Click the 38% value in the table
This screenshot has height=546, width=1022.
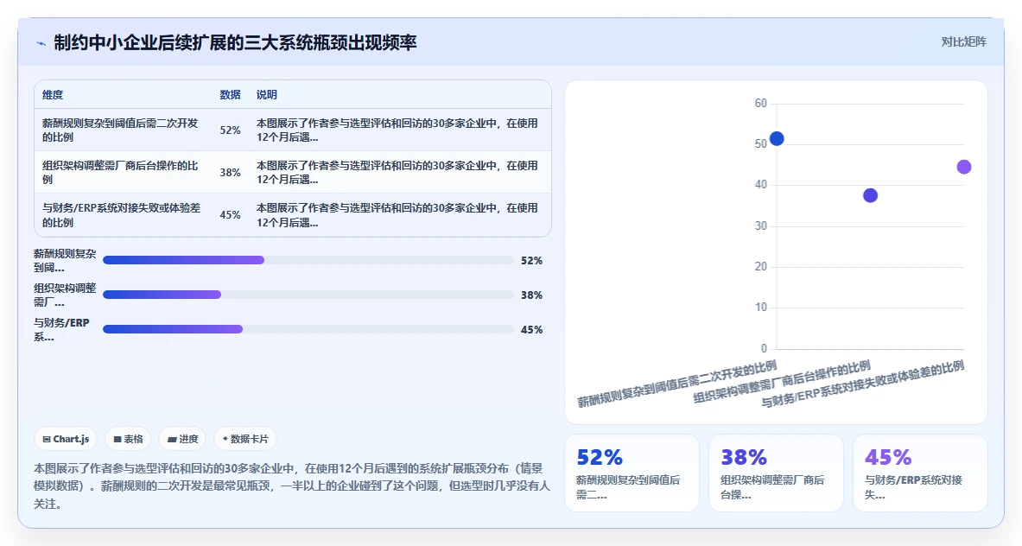[230, 173]
